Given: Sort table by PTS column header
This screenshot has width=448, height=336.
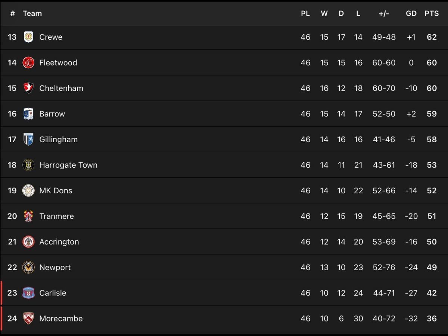Looking at the screenshot, I should tap(432, 13).
